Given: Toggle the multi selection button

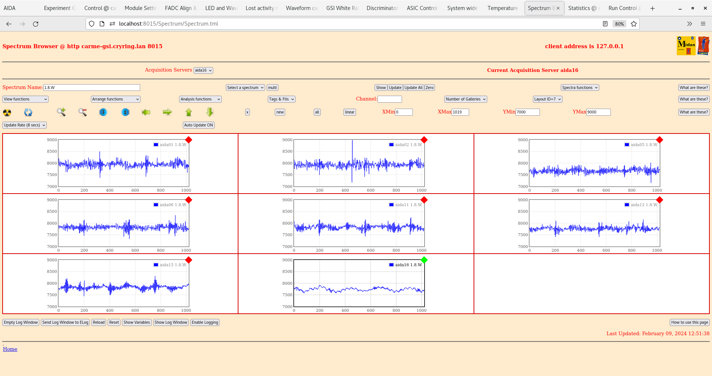Looking at the screenshot, I should coord(273,88).
